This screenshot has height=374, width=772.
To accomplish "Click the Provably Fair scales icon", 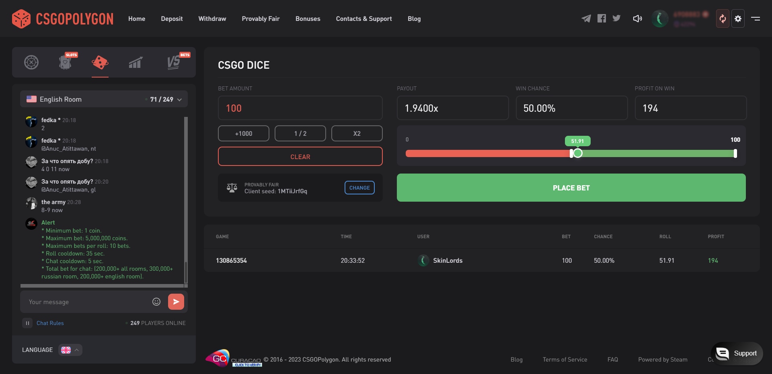I will pyautogui.click(x=232, y=188).
